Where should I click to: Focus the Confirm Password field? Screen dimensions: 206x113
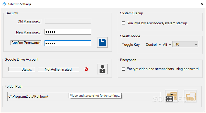[x=68, y=43]
